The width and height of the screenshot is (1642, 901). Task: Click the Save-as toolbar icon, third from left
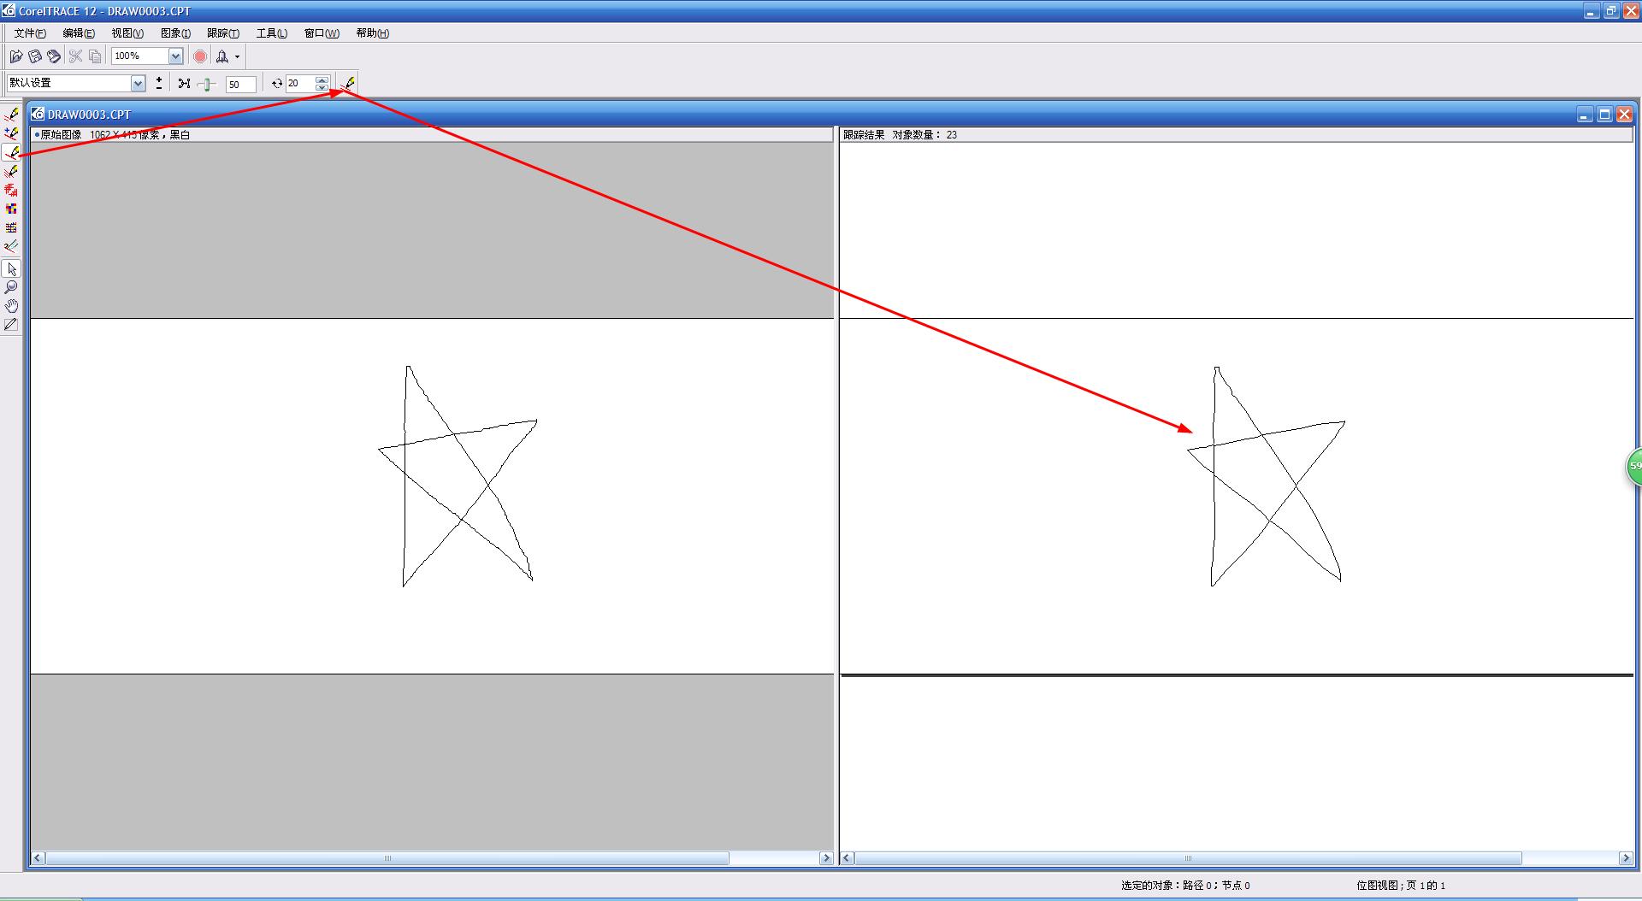click(x=54, y=56)
